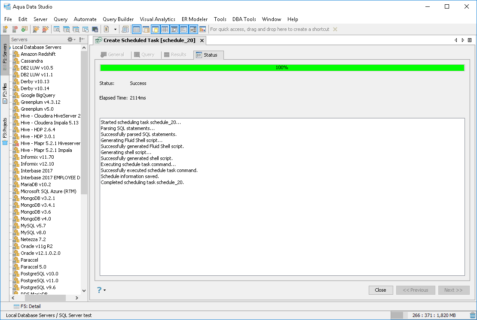
Task: Click the Connect server plug icon
Action: coord(36,29)
